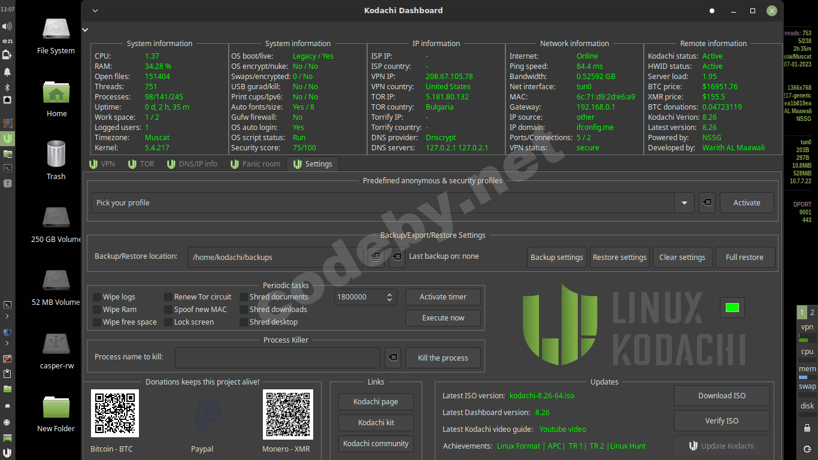Check the Renew Tor circuit option
Viewport: 818px width, 460px height.
(168, 296)
